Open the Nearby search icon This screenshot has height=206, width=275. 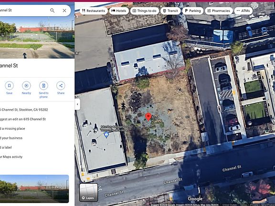pos(26,86)
